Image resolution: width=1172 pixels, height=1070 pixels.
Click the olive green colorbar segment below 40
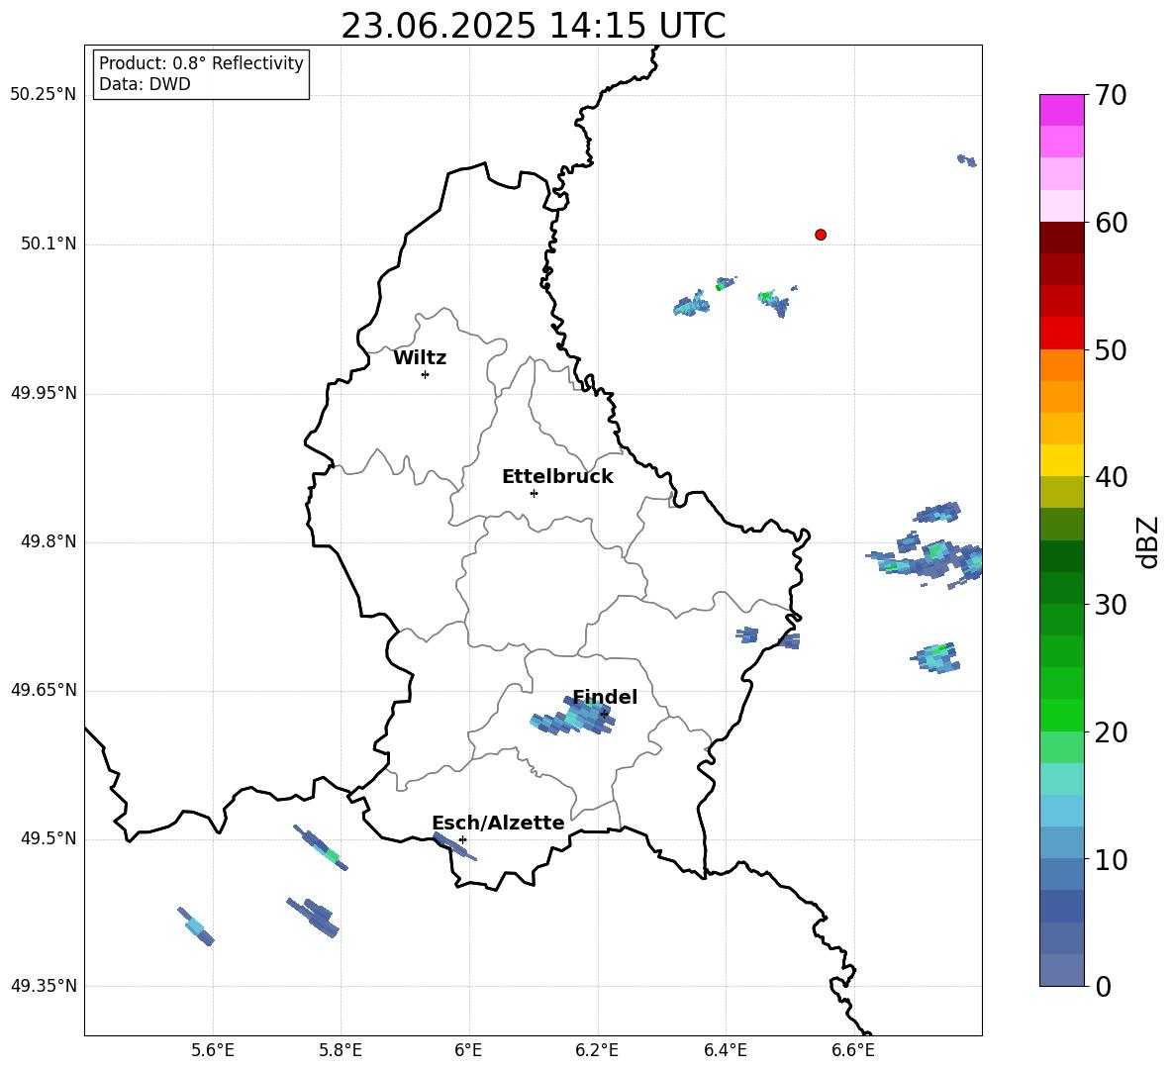click(1061, 492)
